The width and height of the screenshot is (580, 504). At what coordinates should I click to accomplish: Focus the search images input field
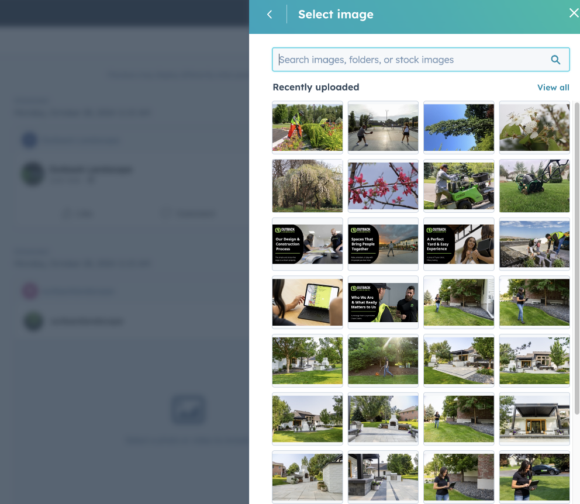420,60
